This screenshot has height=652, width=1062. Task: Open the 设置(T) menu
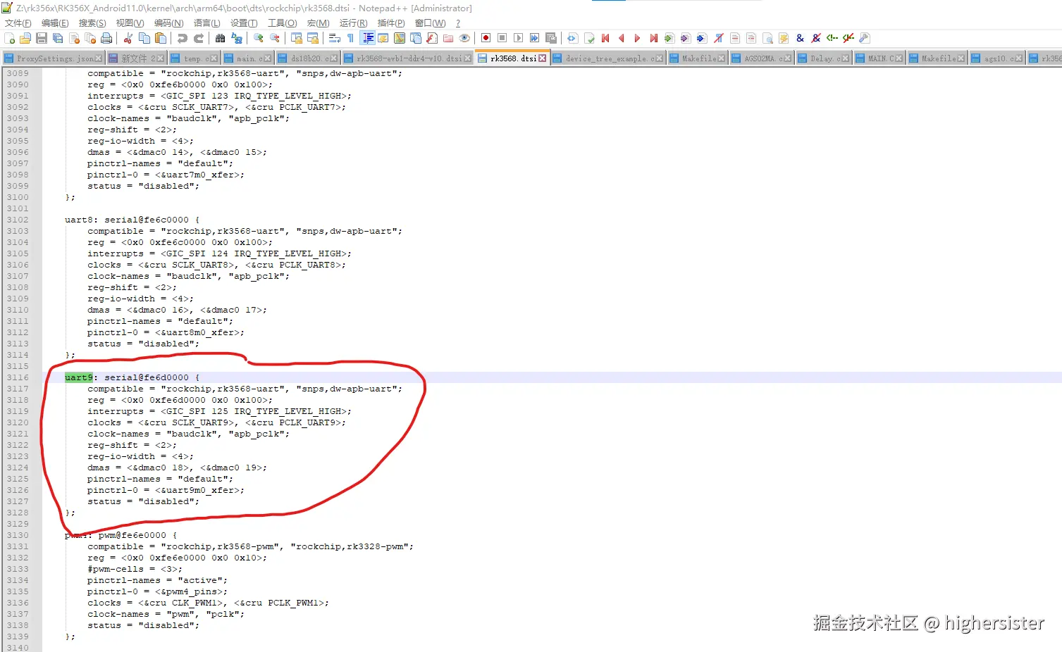244,23
